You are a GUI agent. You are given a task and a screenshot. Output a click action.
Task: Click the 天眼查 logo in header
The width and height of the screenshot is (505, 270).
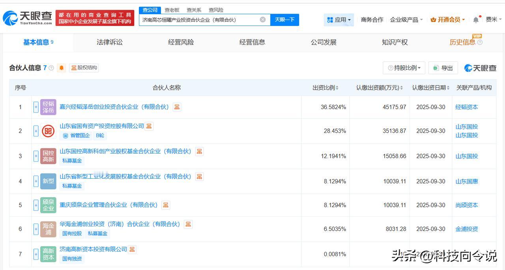tap(28, 18)
